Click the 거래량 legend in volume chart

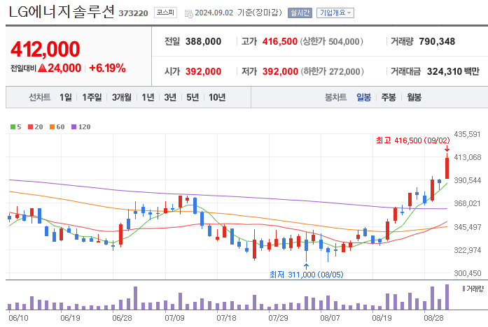pyautogui.click(x=473, y=289)
